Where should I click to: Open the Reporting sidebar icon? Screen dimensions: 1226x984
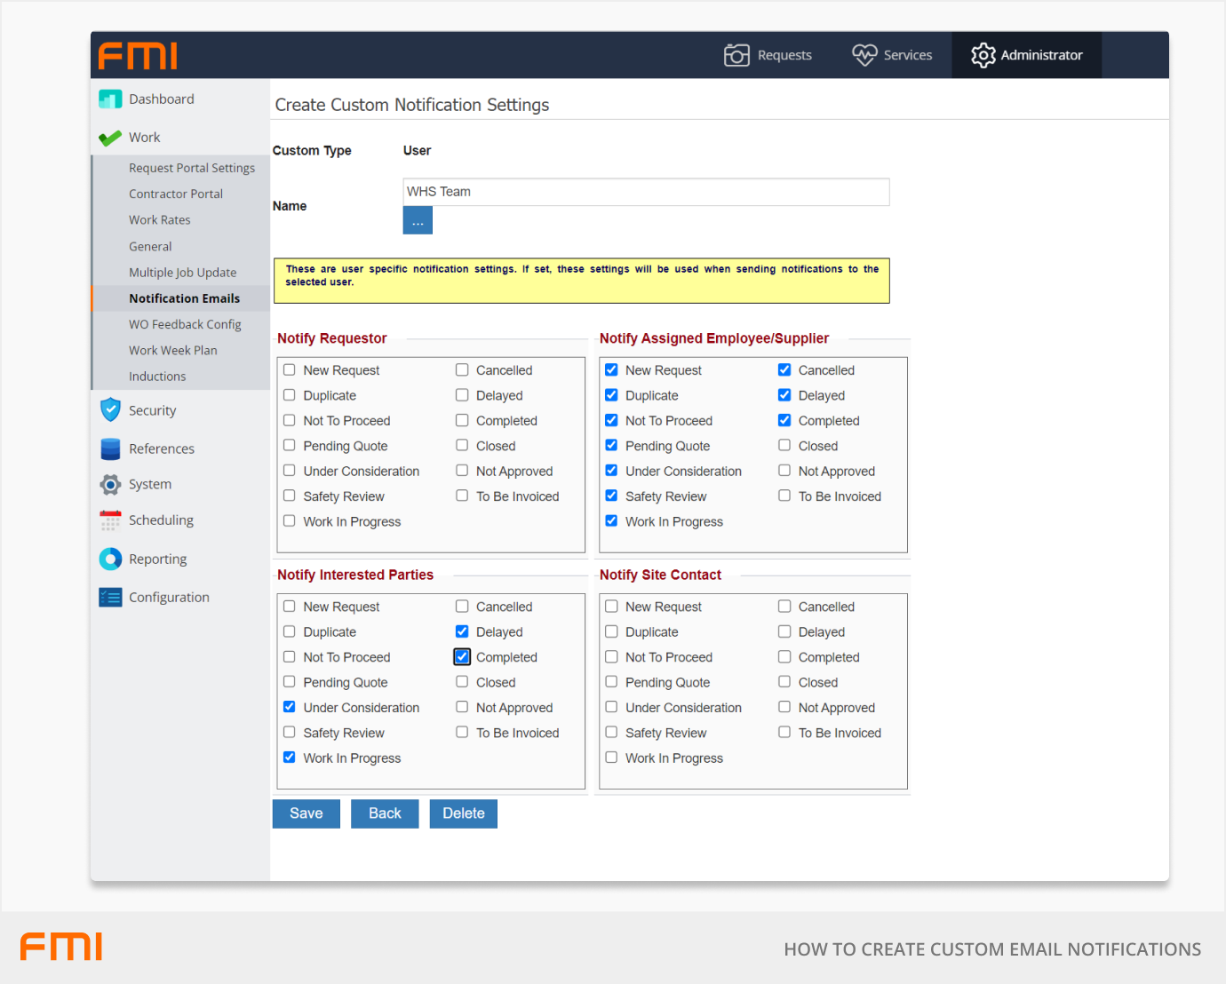(110, 559)
